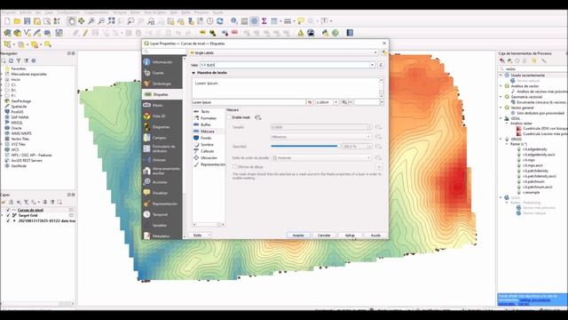
Task: Click the Layer Properties search box
Action: click(x=165, y=52)
